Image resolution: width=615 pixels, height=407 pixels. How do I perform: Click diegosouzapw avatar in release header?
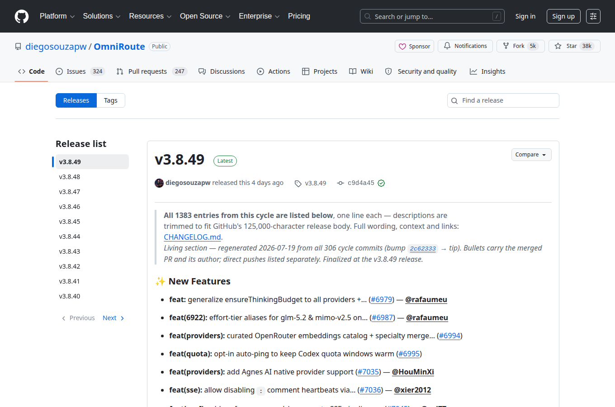[159, 183]
